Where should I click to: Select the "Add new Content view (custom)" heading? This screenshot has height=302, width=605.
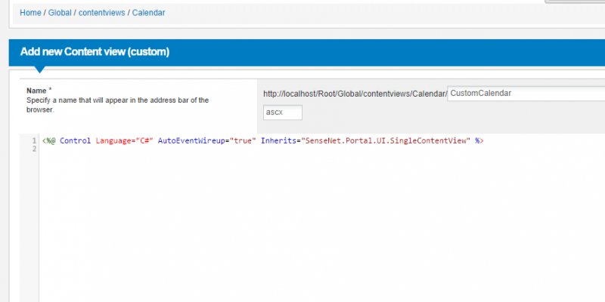95,51
